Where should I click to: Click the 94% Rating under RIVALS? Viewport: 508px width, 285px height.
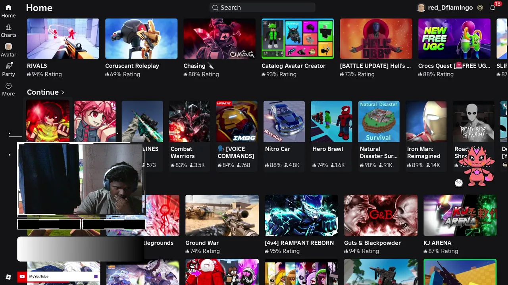tap(44, 74)
